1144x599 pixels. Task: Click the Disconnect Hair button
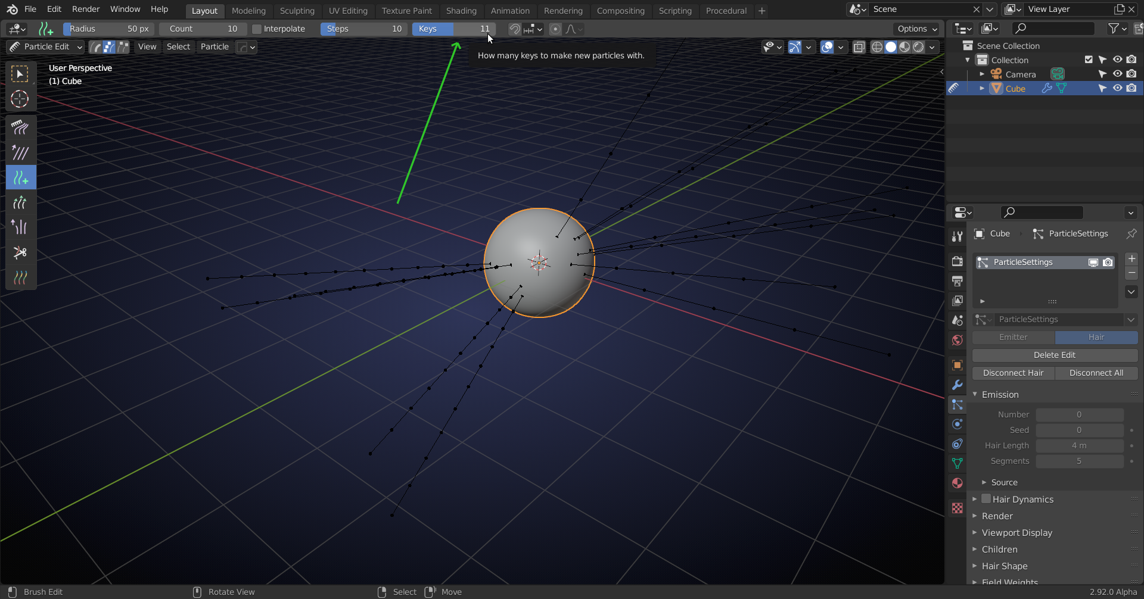[x=1013, y=373]
